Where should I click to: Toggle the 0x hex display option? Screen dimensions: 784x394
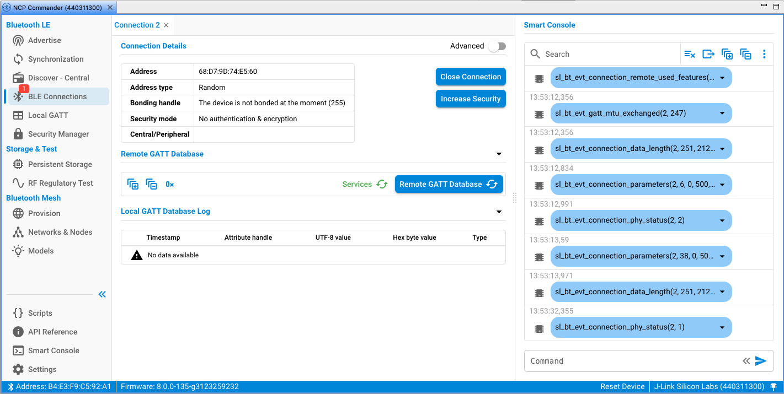click(170, 184)
